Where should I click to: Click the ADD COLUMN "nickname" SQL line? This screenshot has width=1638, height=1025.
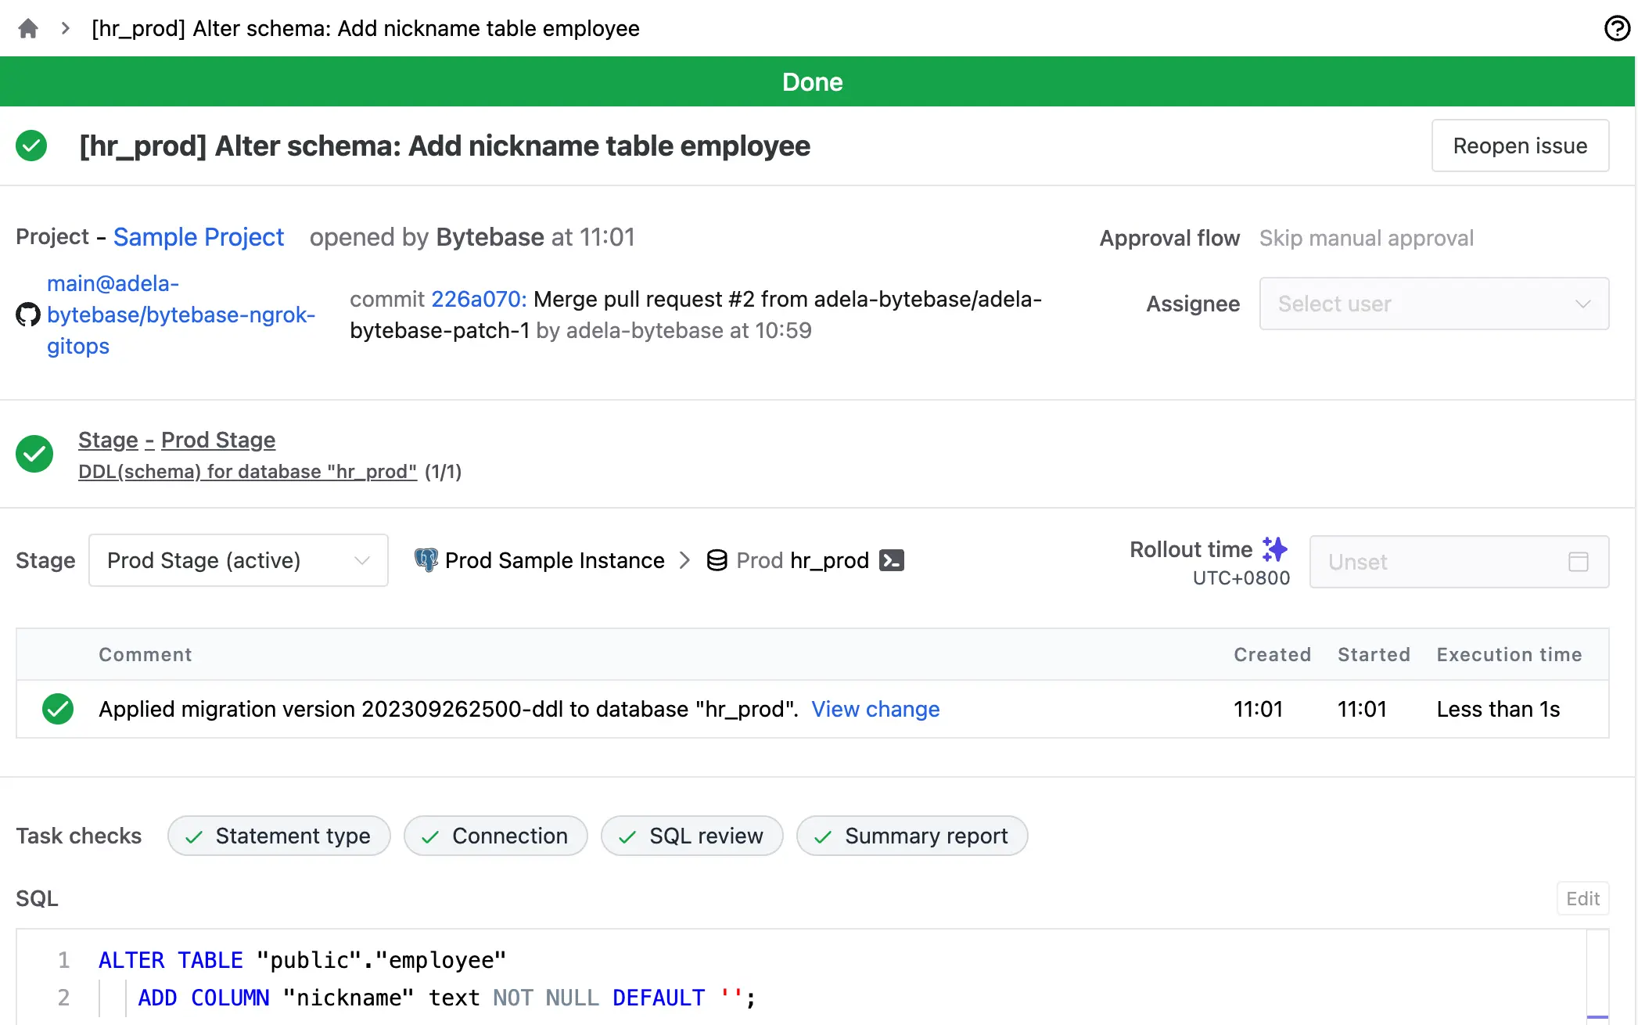pyautogui.click(x=447, y=998)
